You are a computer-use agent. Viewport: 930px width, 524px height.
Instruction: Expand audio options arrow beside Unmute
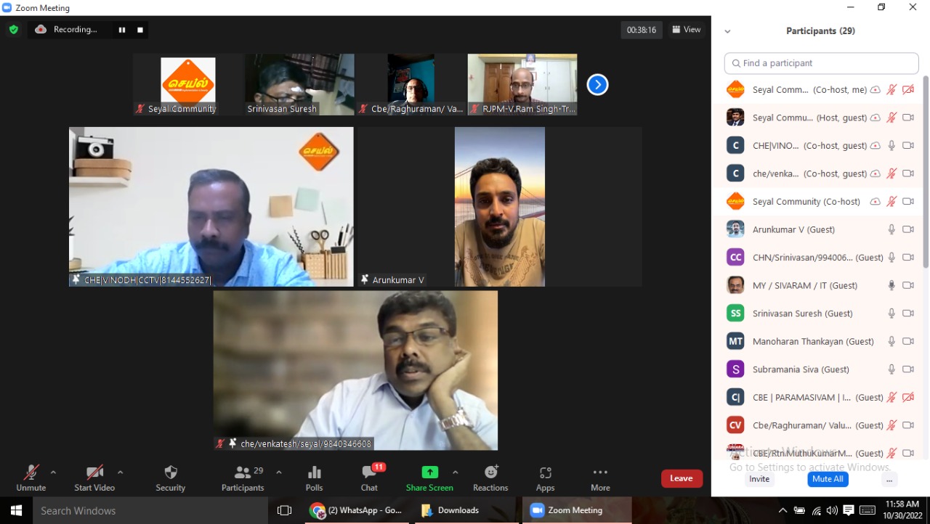tap(53, 472)
